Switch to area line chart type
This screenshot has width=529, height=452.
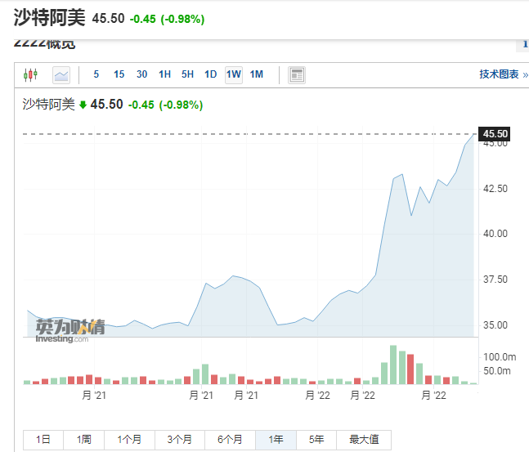61,75
